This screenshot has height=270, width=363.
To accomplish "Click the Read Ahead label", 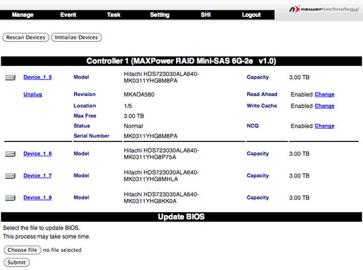I will pyautogui.click(x=262, y=94).
